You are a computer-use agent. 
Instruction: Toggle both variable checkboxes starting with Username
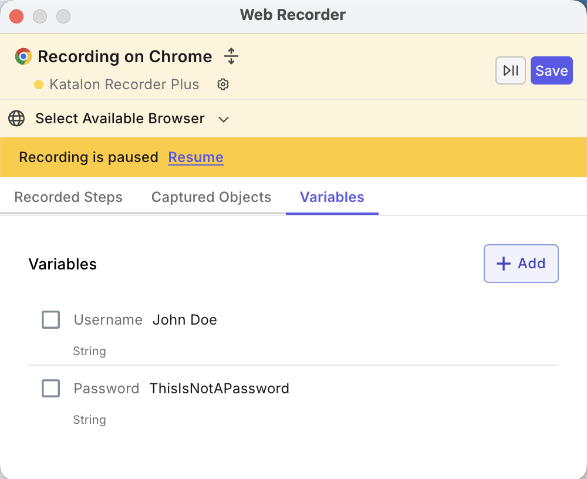[50, 319]
